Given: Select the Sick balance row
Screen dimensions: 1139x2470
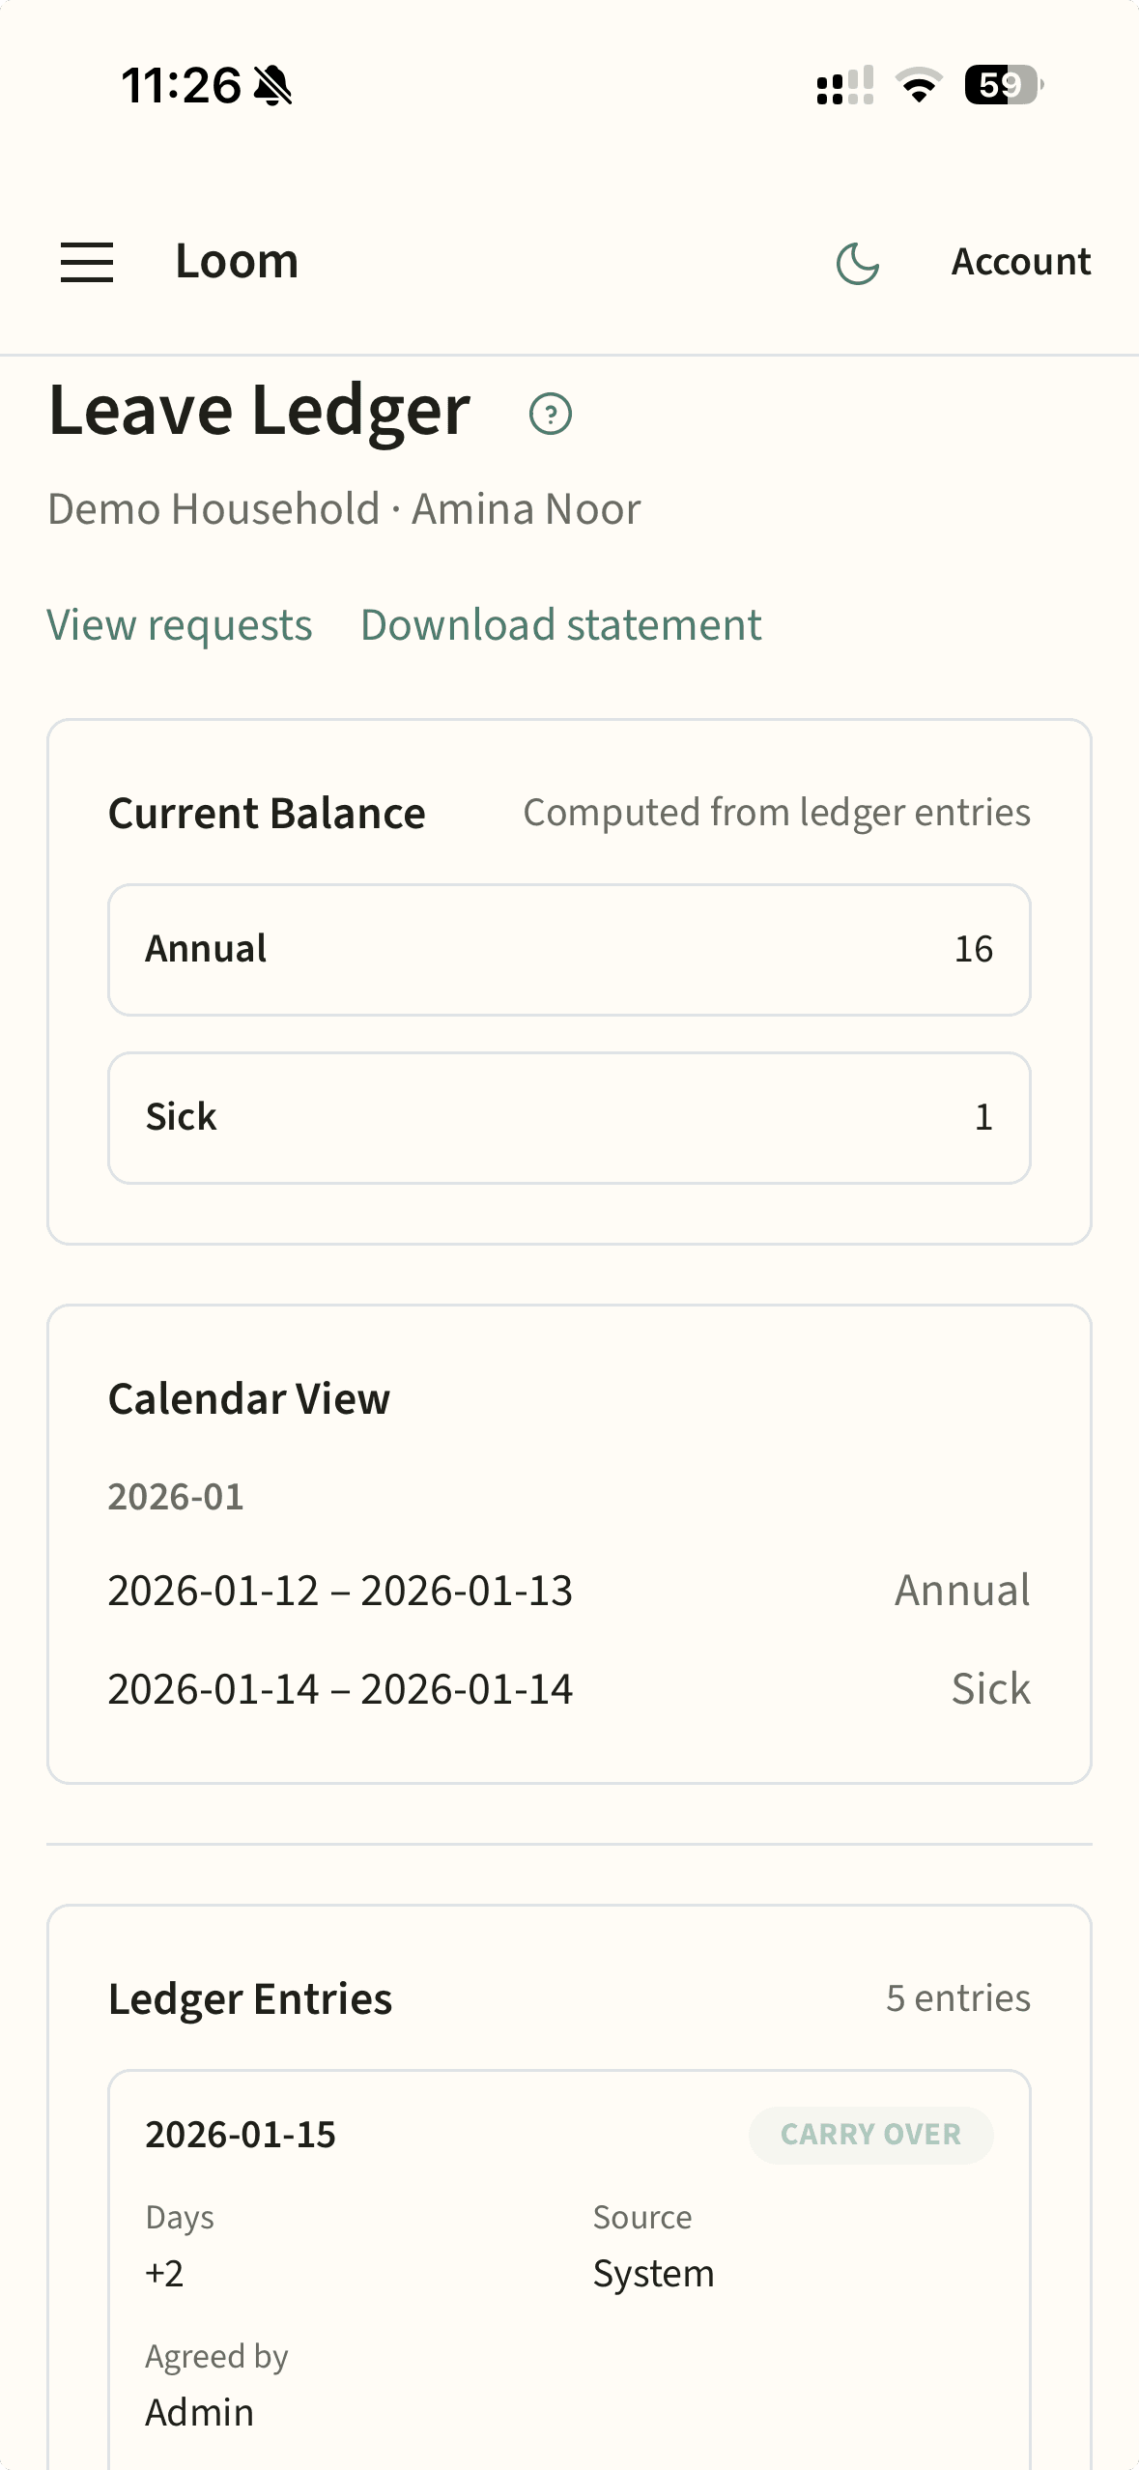Looking at the screenshot, I should (569, 1117).
